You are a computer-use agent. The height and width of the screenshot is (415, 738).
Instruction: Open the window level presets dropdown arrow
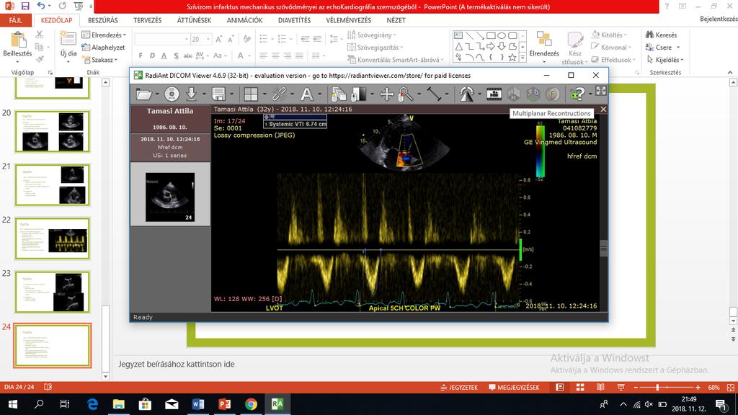(x=372, y=94)
